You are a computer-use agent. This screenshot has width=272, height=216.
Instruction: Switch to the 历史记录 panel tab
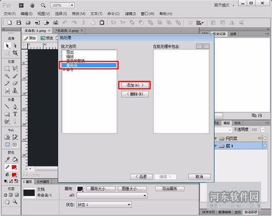[x=219, y=34]
